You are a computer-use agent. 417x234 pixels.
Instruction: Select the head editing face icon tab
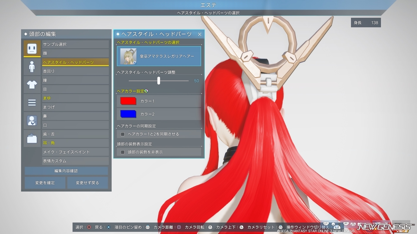(x=32, y=49)
